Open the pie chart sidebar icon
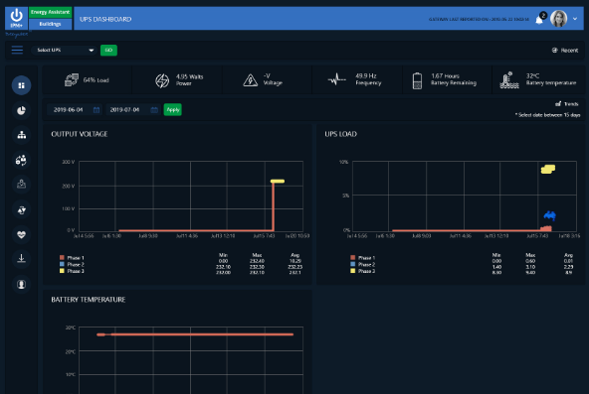 [22, 110]
